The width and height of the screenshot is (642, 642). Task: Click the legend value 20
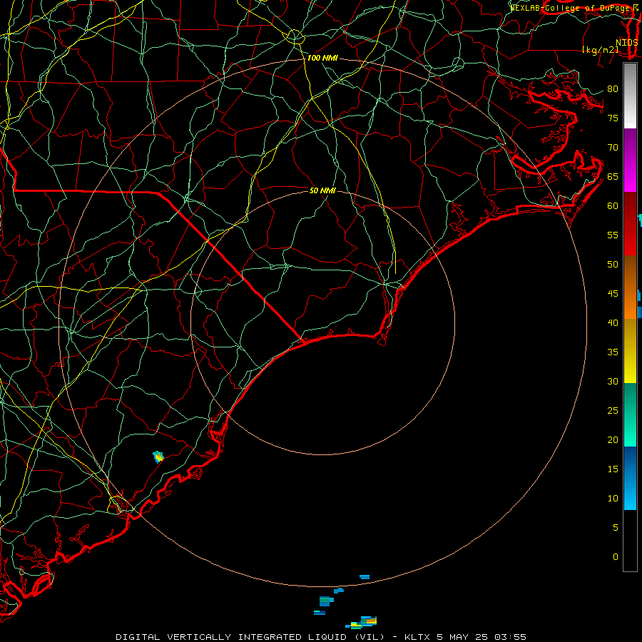pos(613,440)
